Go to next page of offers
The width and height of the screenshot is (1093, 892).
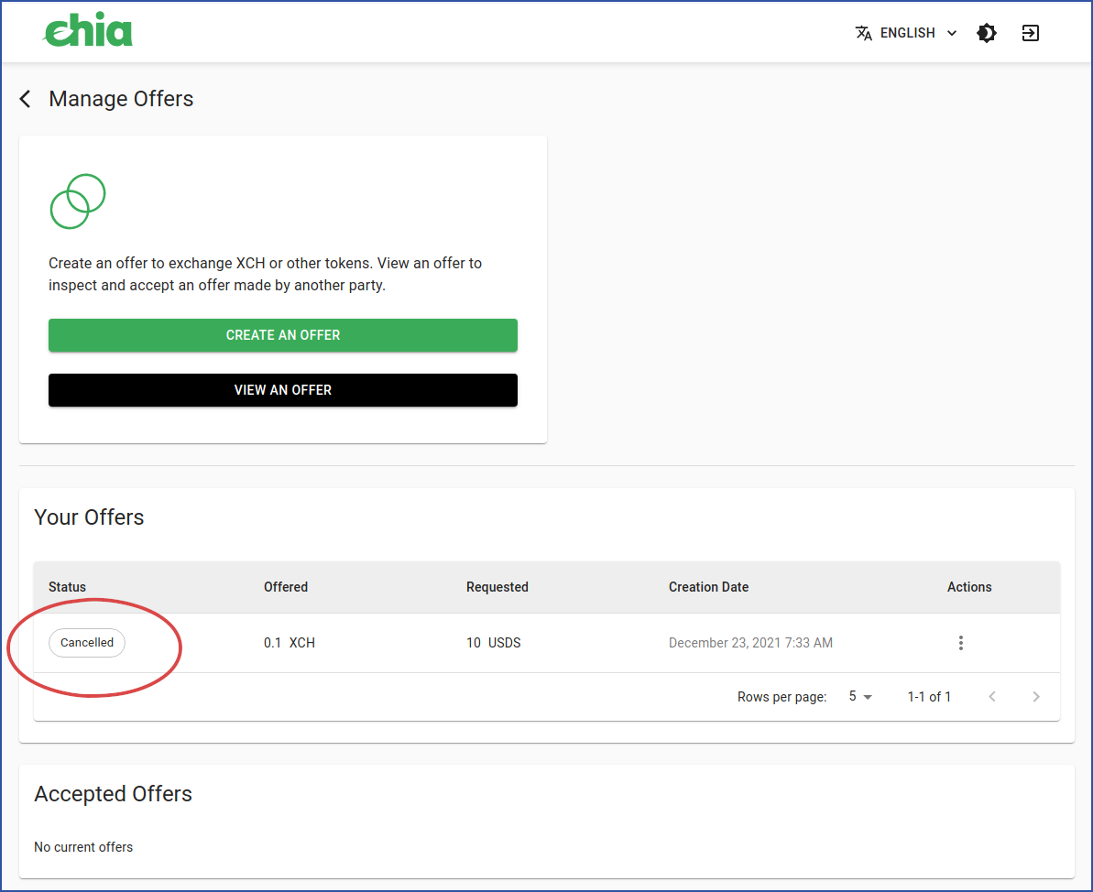(x=1036, y=696)
